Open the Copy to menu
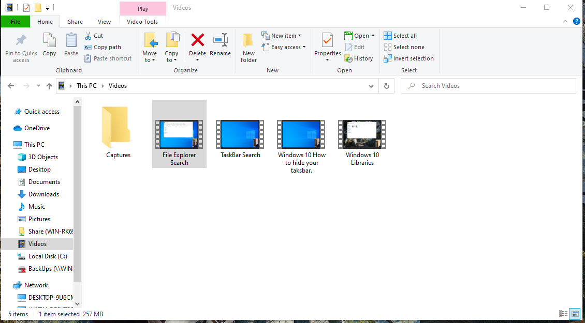585x323 pixels. [172, 48]
